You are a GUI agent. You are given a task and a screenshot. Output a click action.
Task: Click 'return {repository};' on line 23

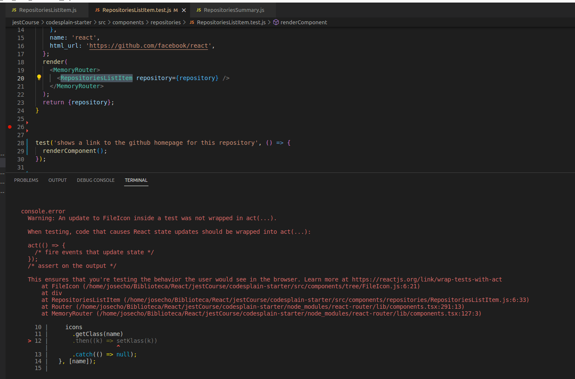coord(78,102)
